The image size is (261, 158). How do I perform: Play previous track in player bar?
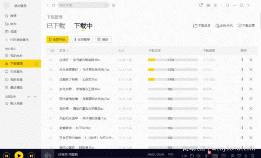click(x=7, y=156)
